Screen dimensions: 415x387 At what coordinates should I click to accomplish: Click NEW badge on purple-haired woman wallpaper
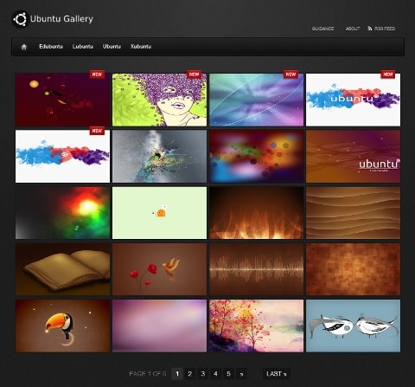[x=194, y=74]
